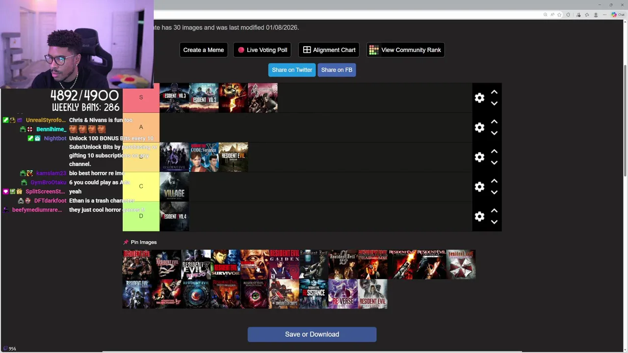Open the Copilot Chat button
The height and width of the screenshot is (353, 628).
(x=618, y=15)
